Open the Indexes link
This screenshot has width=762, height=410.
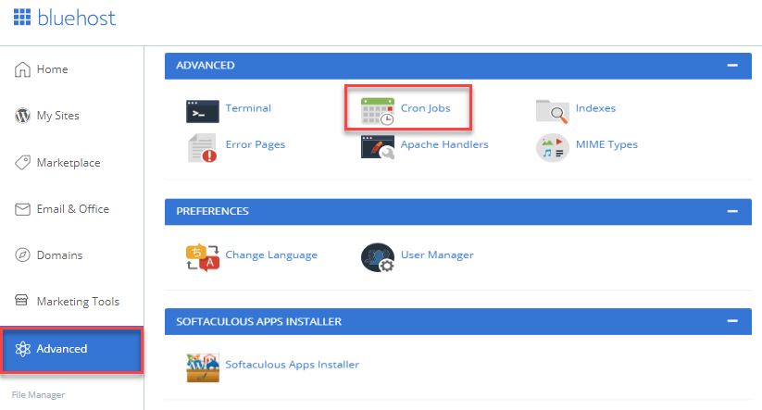[x=595, y=108]
